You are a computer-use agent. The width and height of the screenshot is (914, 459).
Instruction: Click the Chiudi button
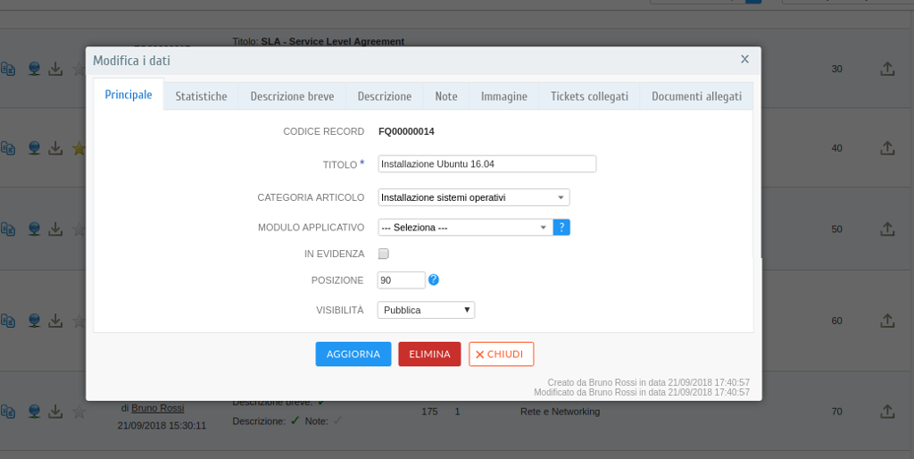coord(502,354)
